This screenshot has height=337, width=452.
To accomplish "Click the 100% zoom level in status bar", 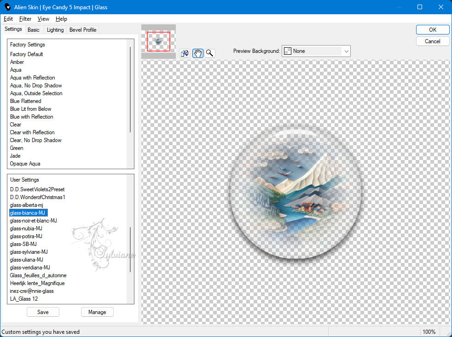I will pyautogui.click(x=429, y=332).
